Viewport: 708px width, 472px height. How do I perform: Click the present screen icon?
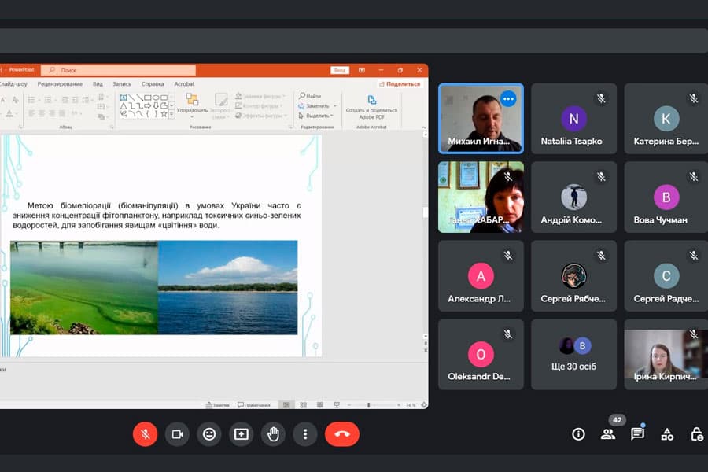pos(241,433)
